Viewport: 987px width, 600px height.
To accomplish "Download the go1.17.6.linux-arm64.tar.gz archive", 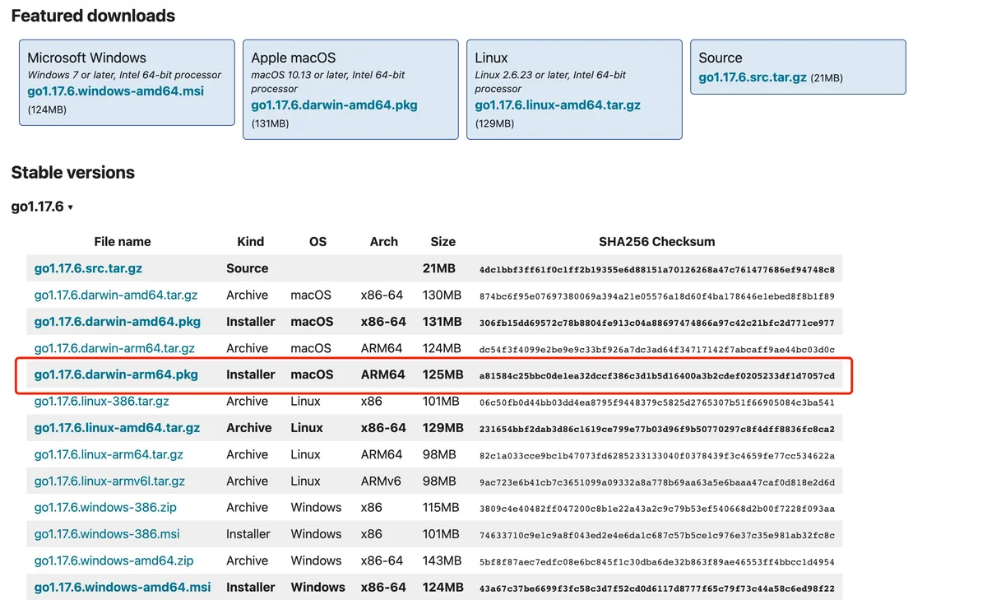I will coord(109,454).
